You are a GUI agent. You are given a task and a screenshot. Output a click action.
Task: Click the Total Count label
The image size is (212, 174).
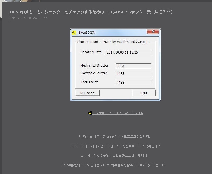(89, 82)
